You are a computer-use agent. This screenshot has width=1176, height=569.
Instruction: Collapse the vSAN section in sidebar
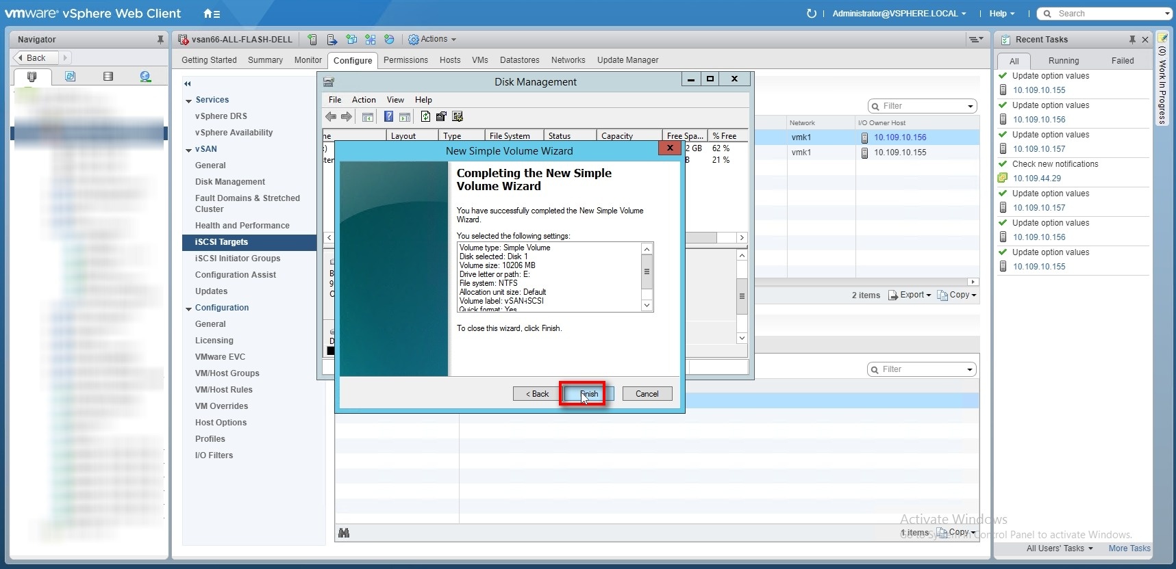(188, 150)
